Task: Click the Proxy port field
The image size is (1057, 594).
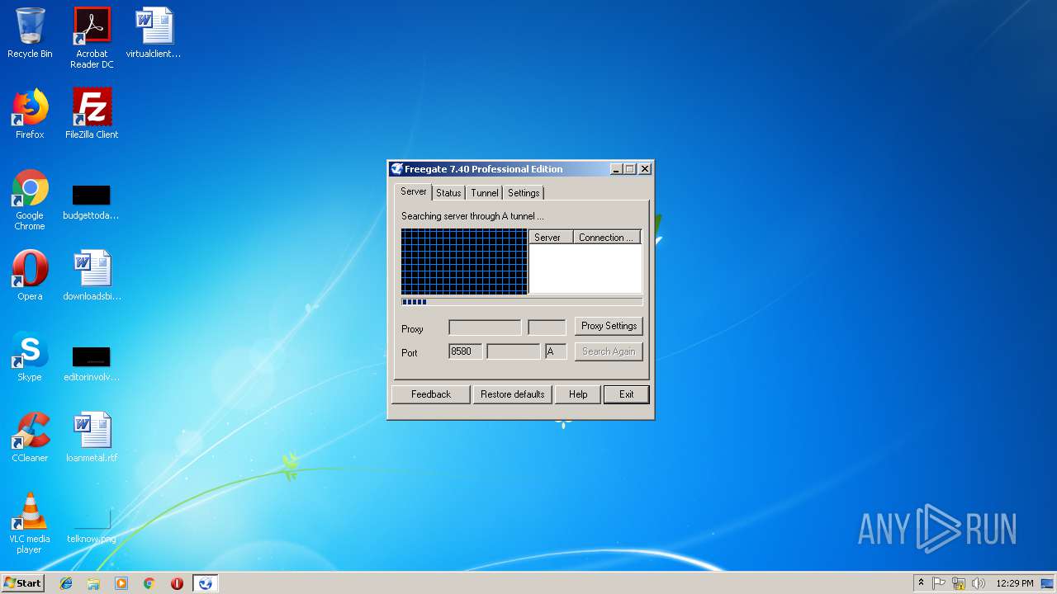Action: click(547, 328)
